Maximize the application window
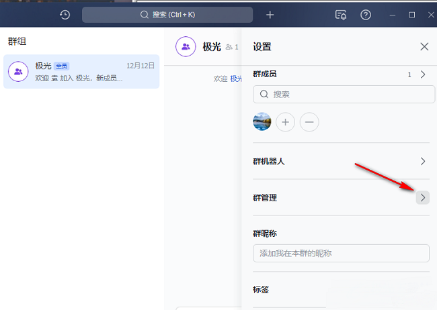The width and height of the screenshot is (437, 310). 412,15
